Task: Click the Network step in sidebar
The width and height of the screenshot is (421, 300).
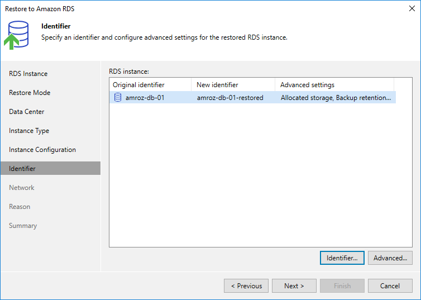Action: tap(22, 188)
